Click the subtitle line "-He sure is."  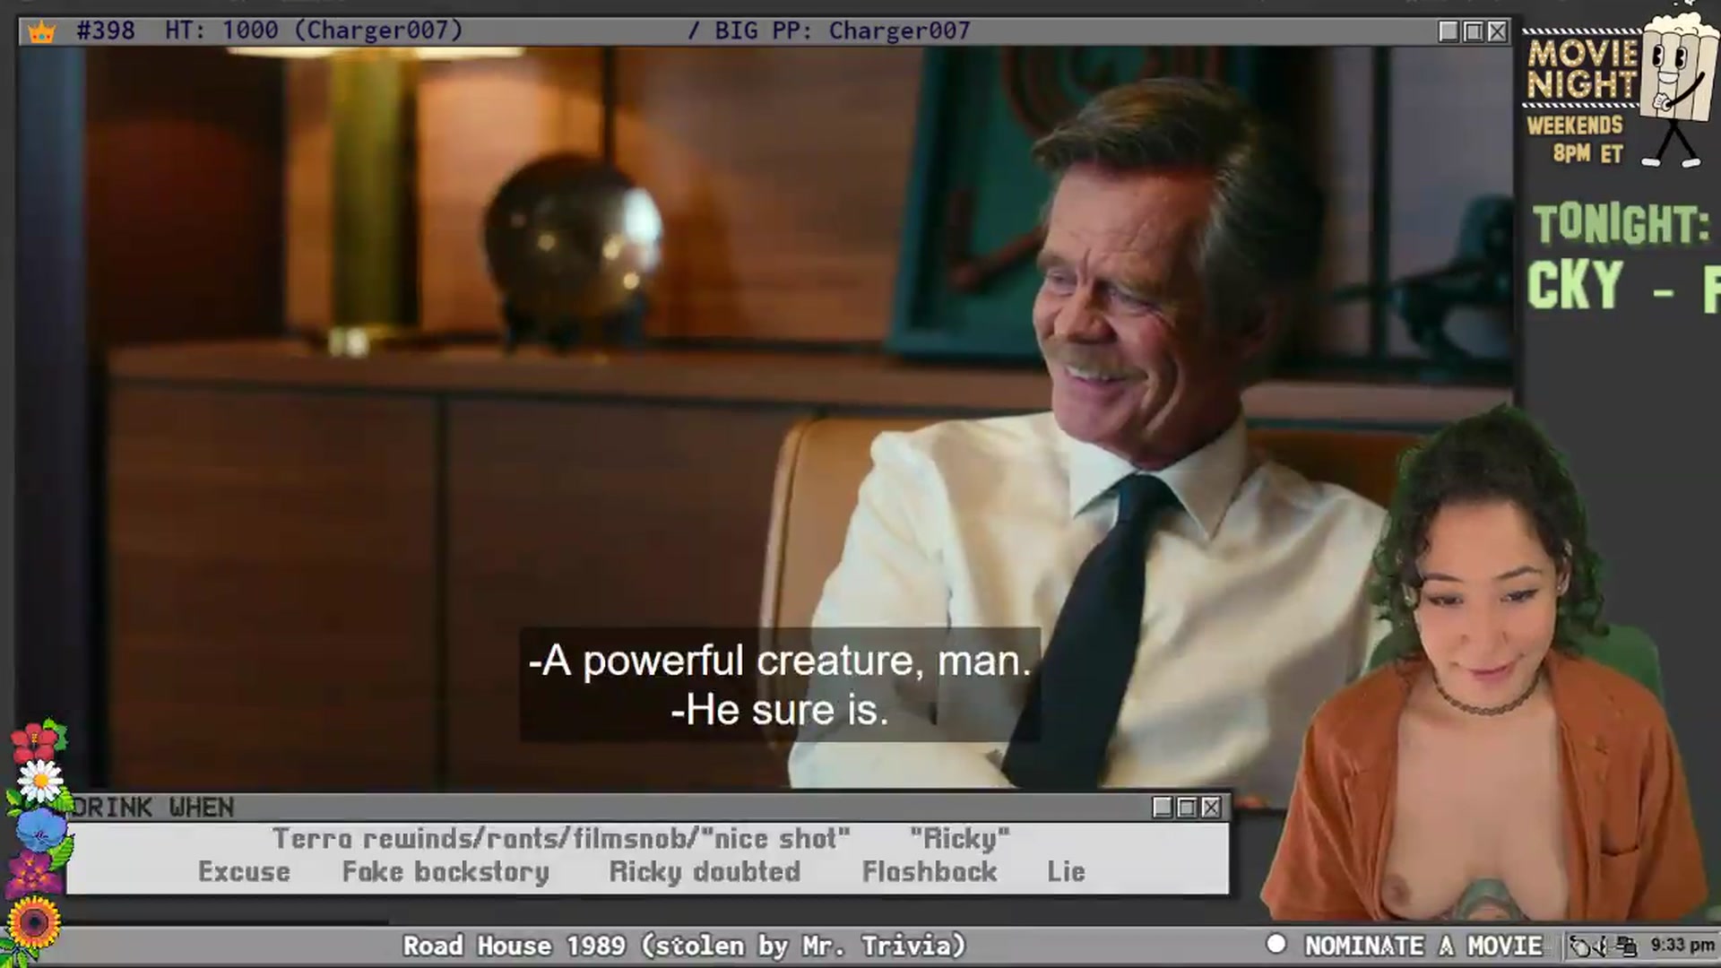pos(779,710)
